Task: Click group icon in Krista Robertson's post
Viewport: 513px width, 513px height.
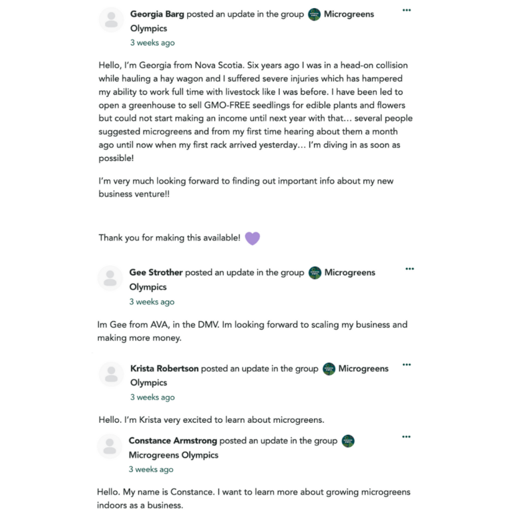Action: (x=329, y=369)
